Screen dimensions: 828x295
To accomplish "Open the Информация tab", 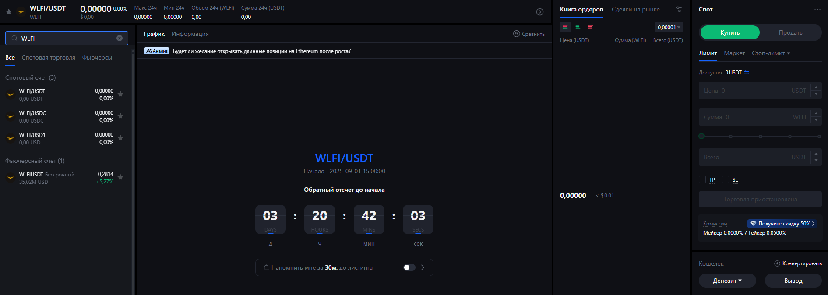I will coord(190,34).
